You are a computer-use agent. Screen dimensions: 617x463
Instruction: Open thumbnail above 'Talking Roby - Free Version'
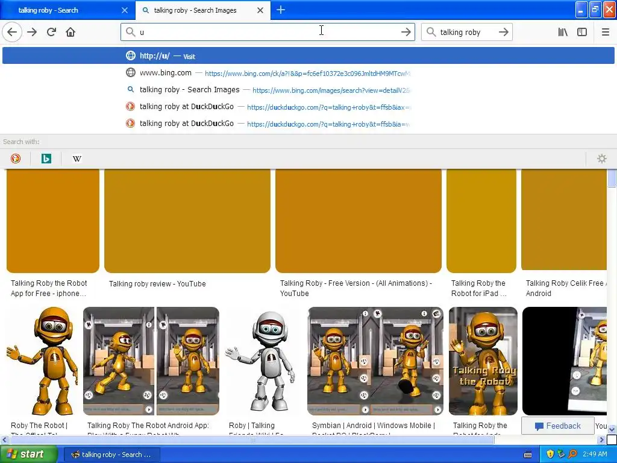click(x=359, y=221)
